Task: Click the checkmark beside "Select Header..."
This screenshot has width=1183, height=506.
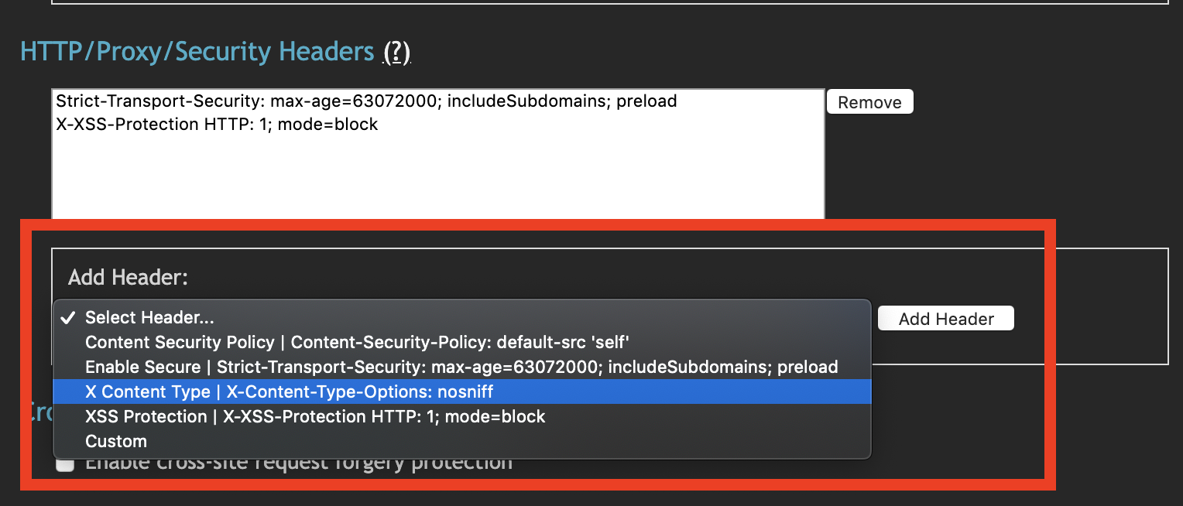Action: coord(69,317)
